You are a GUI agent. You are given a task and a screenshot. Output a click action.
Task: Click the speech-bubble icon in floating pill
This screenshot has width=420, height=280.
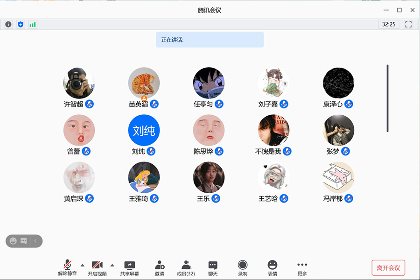(24, 241)
